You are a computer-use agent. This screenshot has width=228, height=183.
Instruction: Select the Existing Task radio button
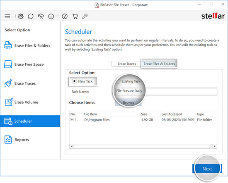click(118, 81)
